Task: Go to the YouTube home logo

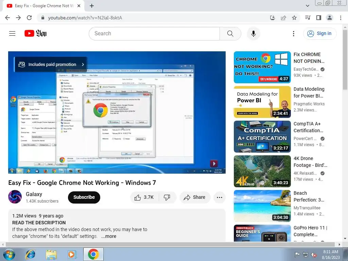Action: click(35, 34)
